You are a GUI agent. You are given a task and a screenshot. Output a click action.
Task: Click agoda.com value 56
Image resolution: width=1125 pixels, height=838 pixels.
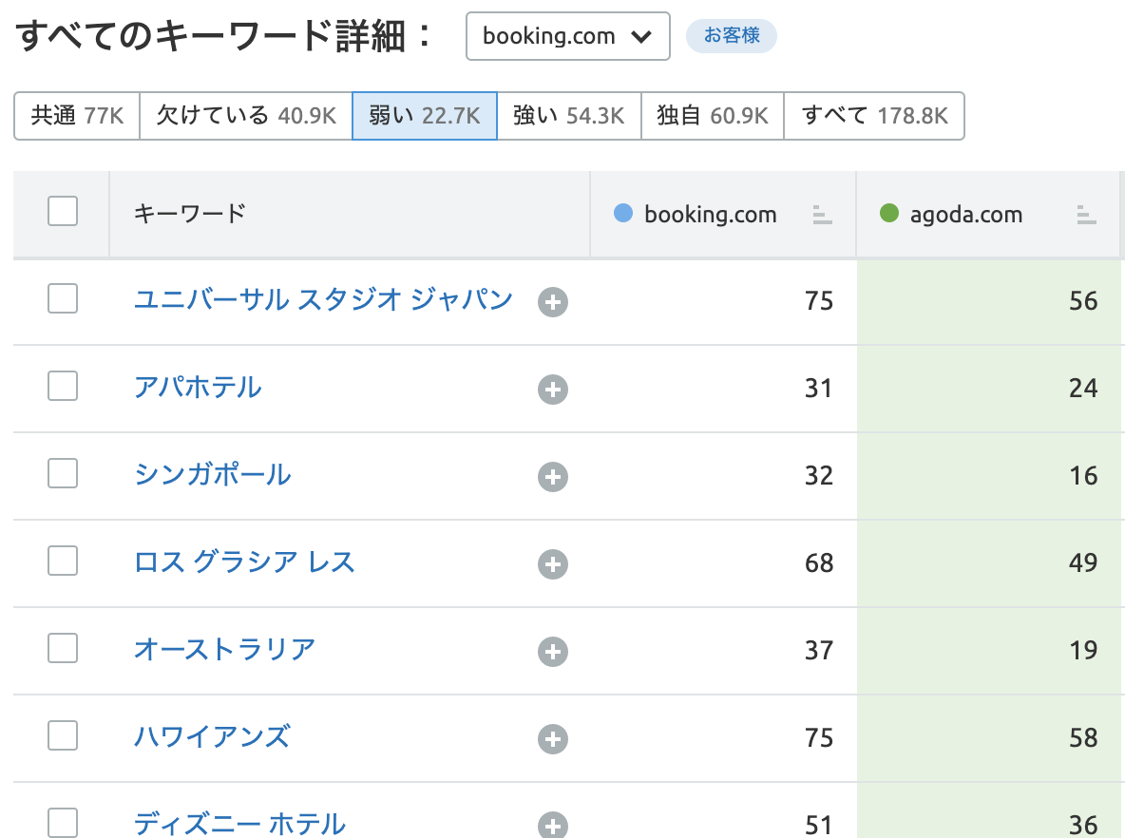[1083, 300]
